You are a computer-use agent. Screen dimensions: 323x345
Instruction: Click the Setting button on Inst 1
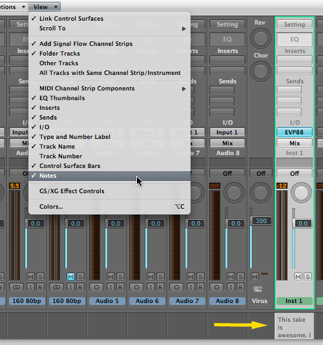[x=295, y=24]
